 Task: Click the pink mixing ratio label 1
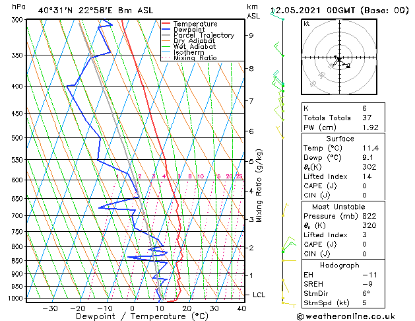click(x=117, y=176)
